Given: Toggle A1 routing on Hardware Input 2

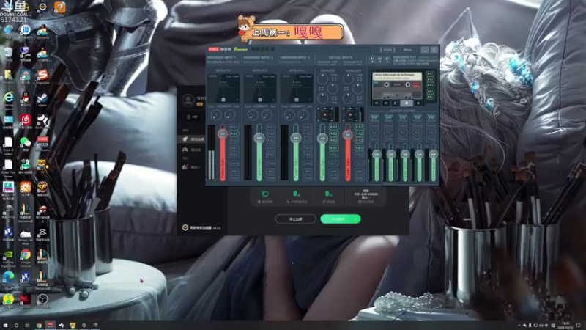Looking at the screenshot, I should [271, 127].
